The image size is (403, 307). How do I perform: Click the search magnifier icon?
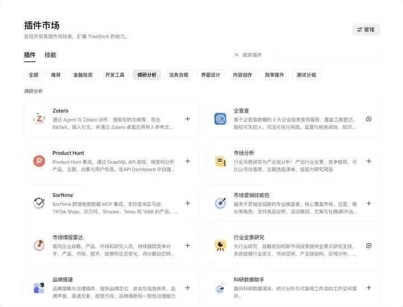(236, 55)
